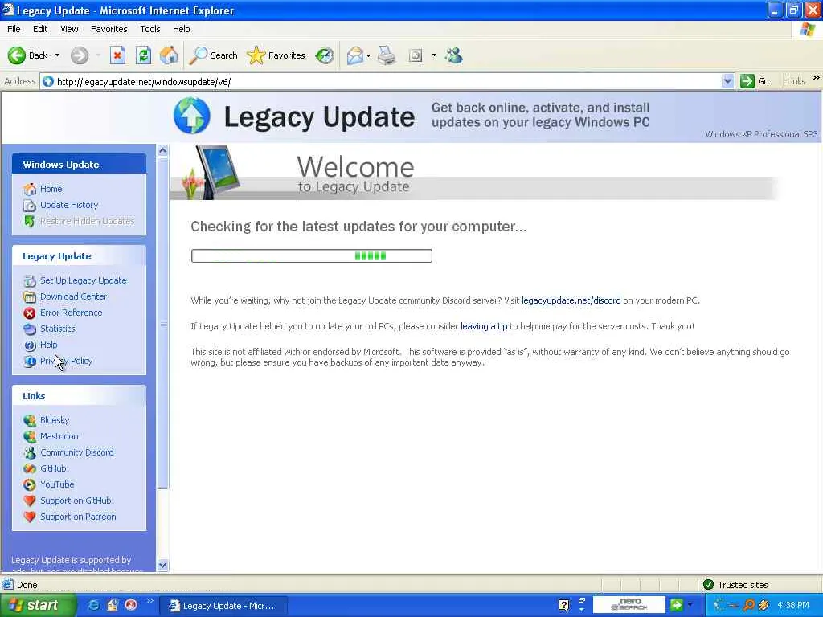The height and width of the screenshot is (617, 823).
Task: Click the toolbar icon left of Messenger
Action: click(x=416, y=55)
